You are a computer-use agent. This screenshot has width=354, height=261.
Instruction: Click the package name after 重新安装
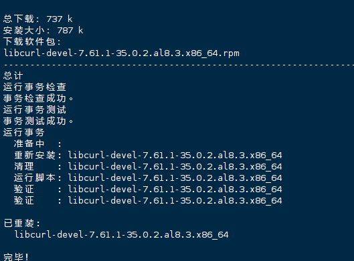point(175,155)
